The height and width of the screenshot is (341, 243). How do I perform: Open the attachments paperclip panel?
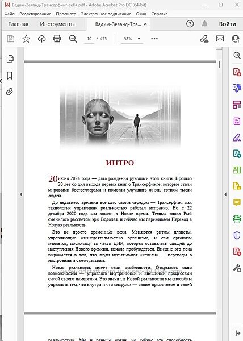[x=9, y=92]
